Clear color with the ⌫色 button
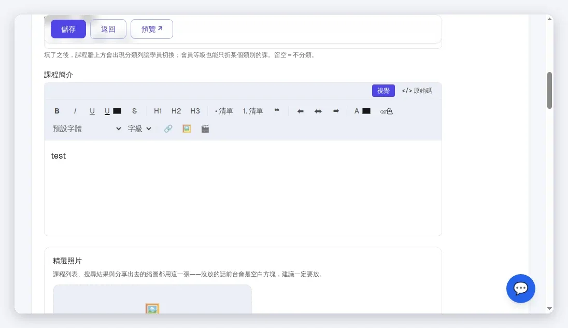568x328 pixels. tap(386, 111)
